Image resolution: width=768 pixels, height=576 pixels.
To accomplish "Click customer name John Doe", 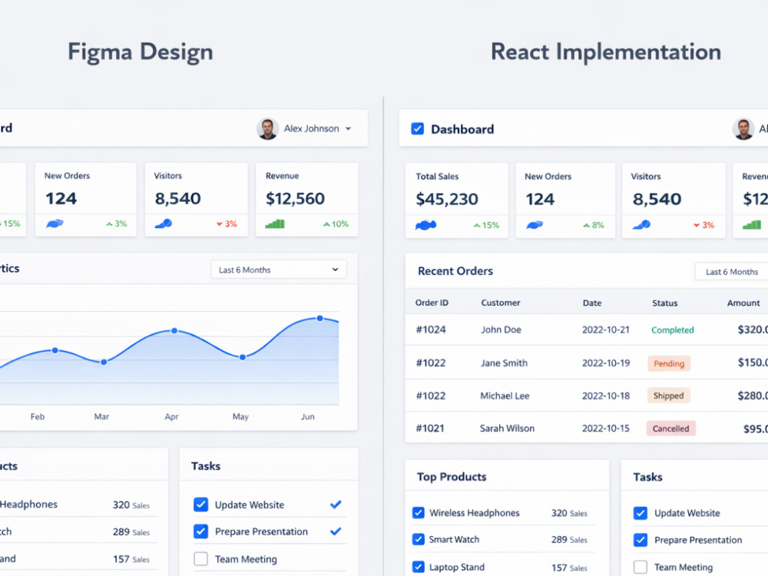I will [x=501, y=329].
